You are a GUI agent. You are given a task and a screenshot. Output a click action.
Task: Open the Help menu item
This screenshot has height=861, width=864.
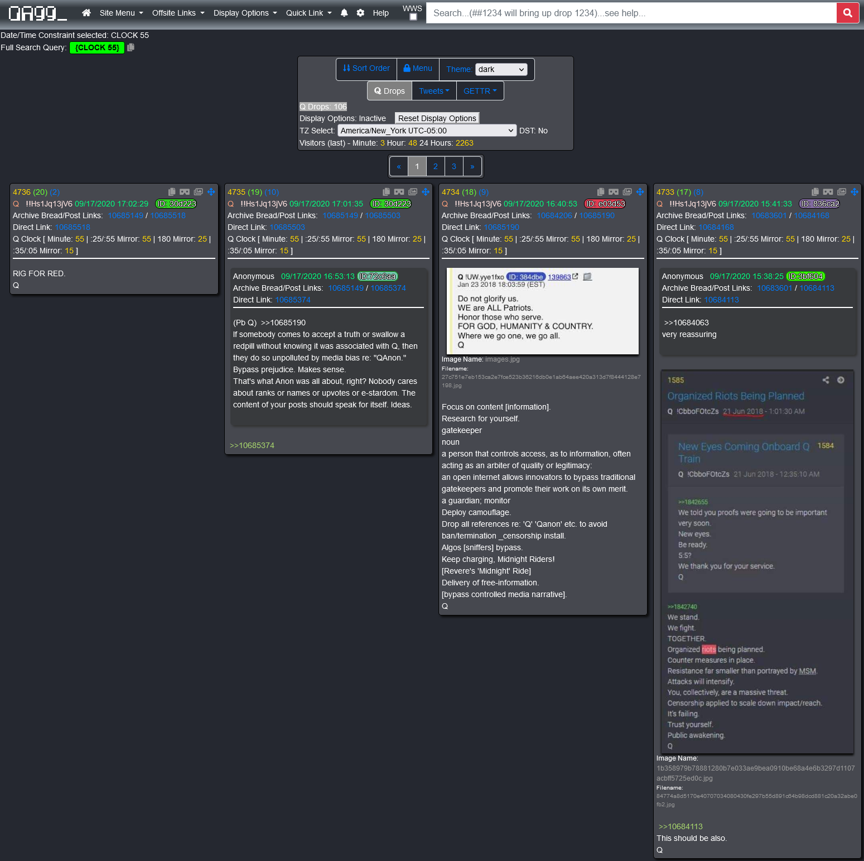pyautogui.click(x=380, y=13)
